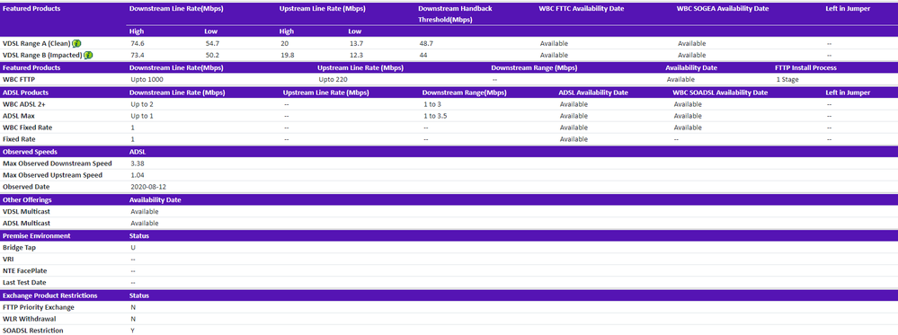Screen dimensions: 898x335
Task: Select the WLR Withdrawal row label
Action: point(29,319)
